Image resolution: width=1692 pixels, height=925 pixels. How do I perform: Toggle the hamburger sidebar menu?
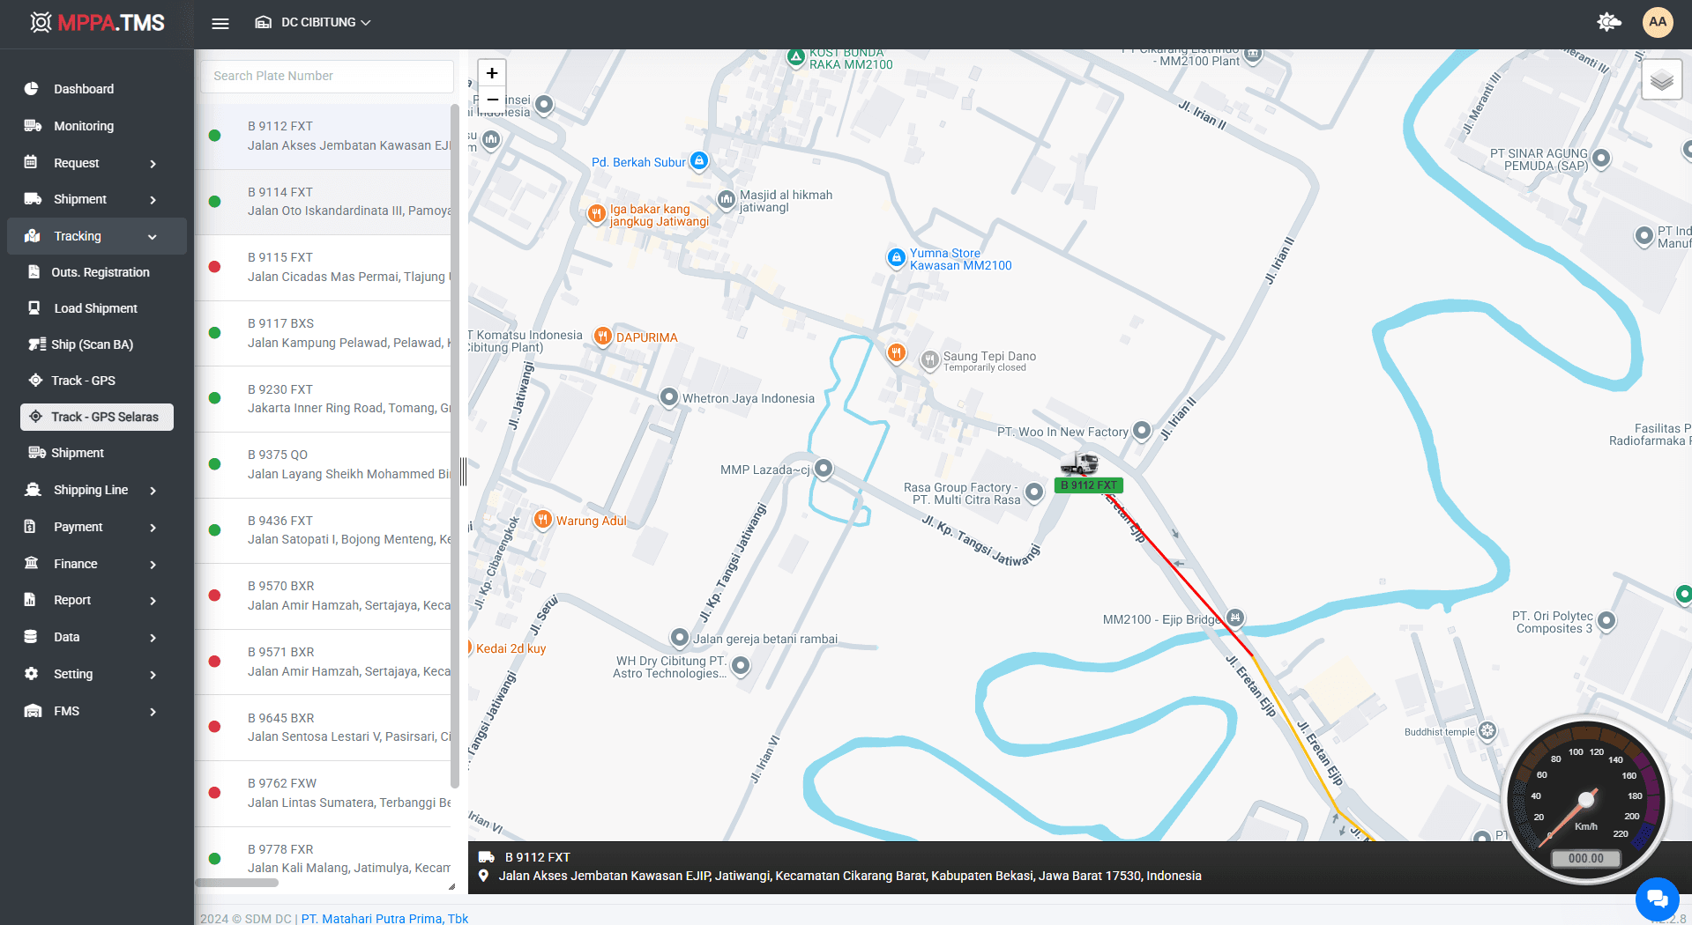(220, 23)
